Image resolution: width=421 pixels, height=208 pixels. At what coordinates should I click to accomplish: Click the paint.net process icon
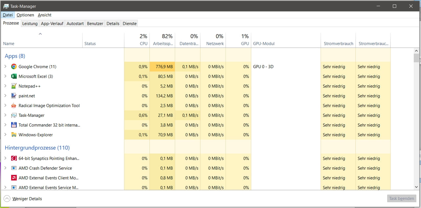(13, 95)
